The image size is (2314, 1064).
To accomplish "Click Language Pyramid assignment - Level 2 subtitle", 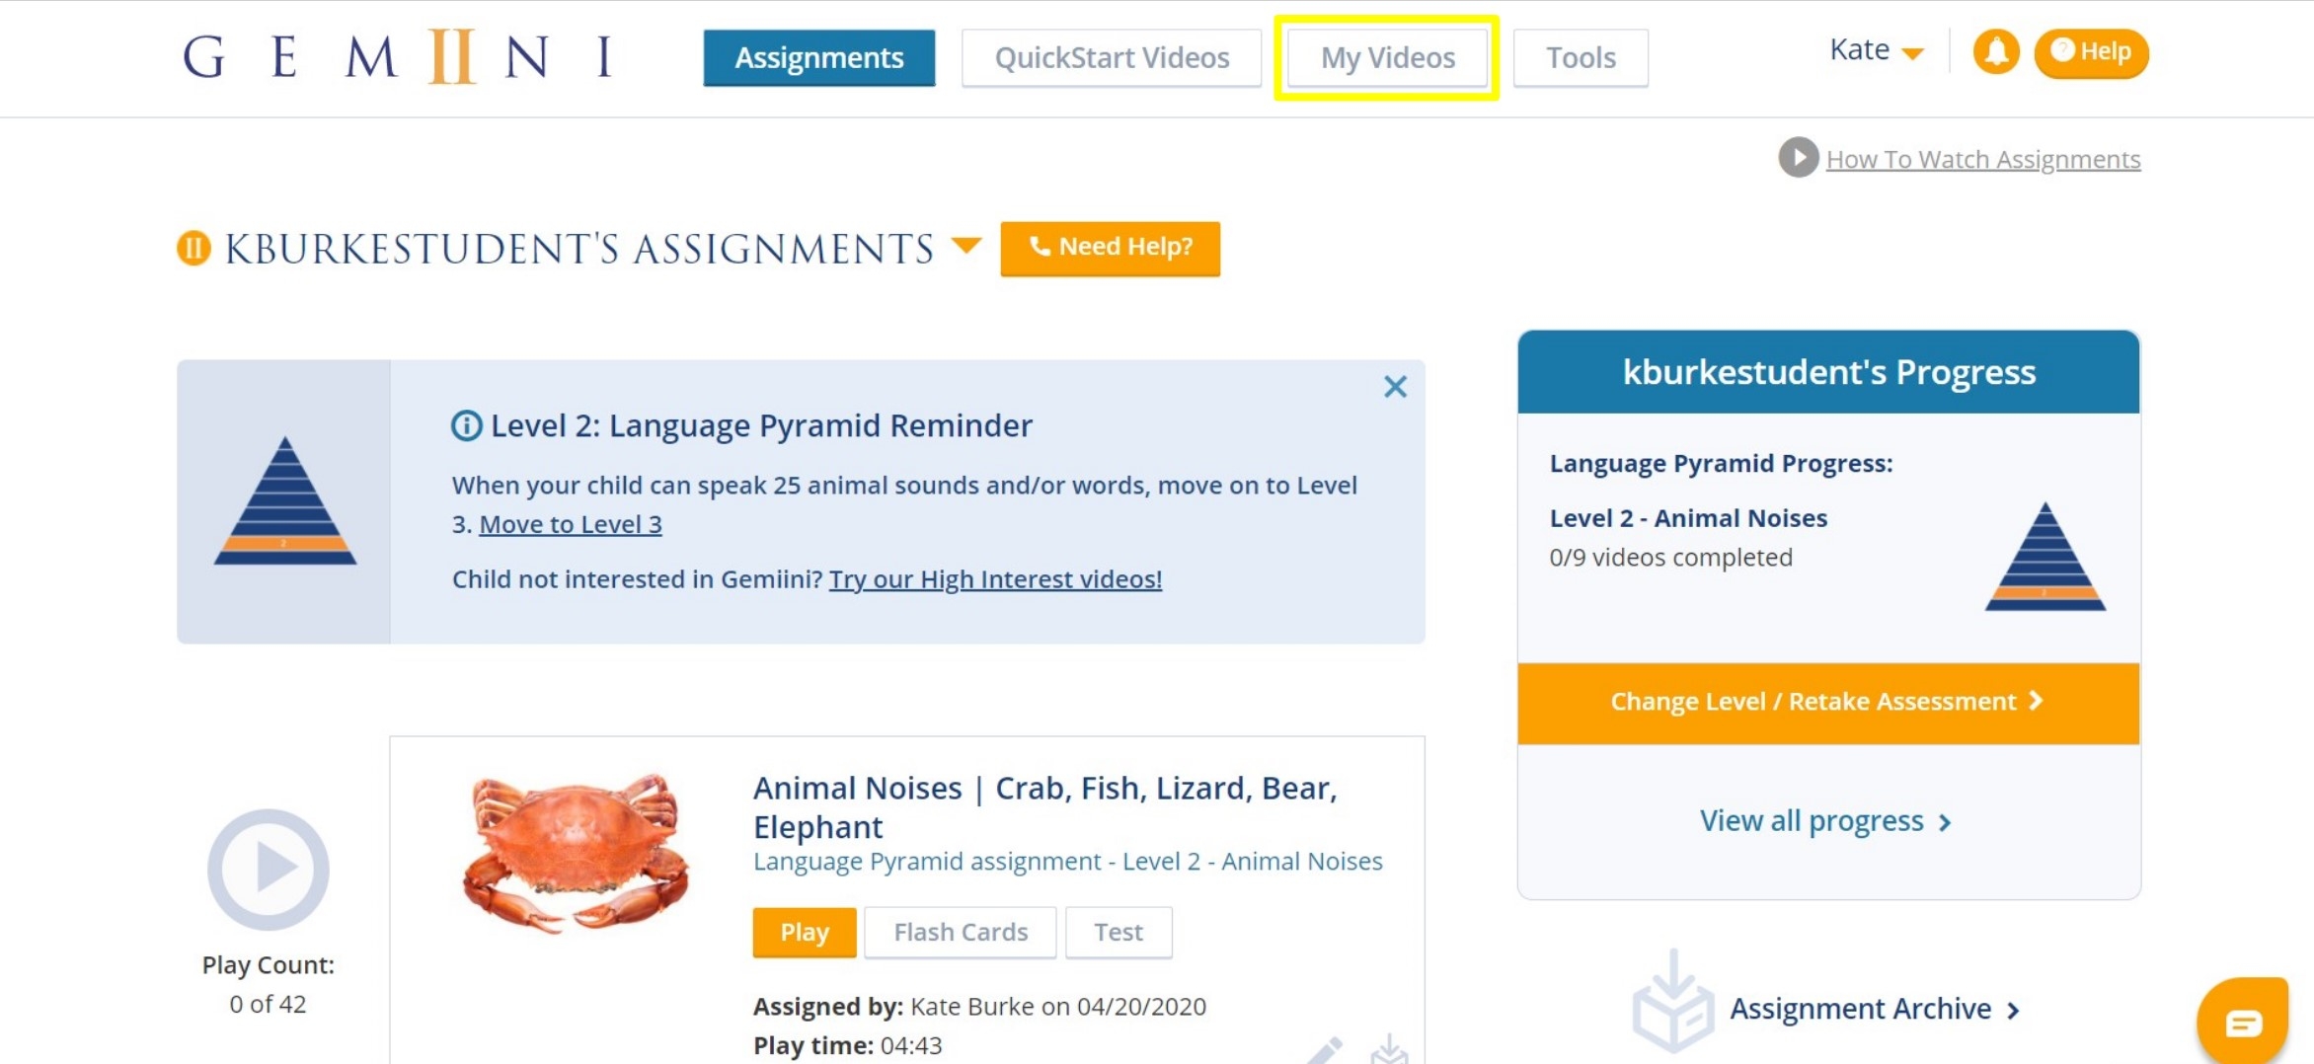I will pos(1067,862).
